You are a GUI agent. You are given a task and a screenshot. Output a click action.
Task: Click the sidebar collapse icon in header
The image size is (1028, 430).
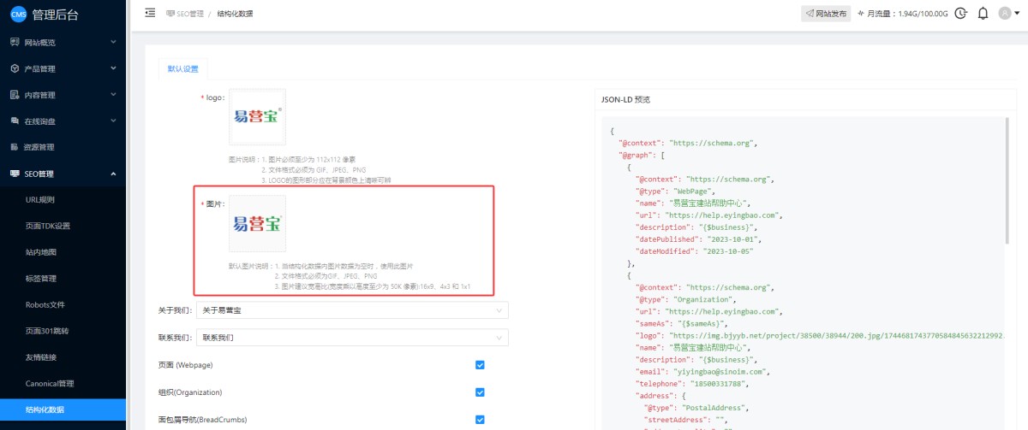150,13
